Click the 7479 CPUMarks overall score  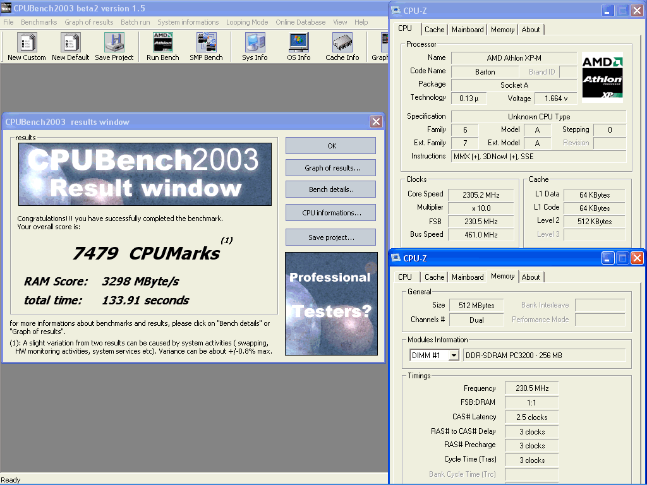click(x=146, y=253)
